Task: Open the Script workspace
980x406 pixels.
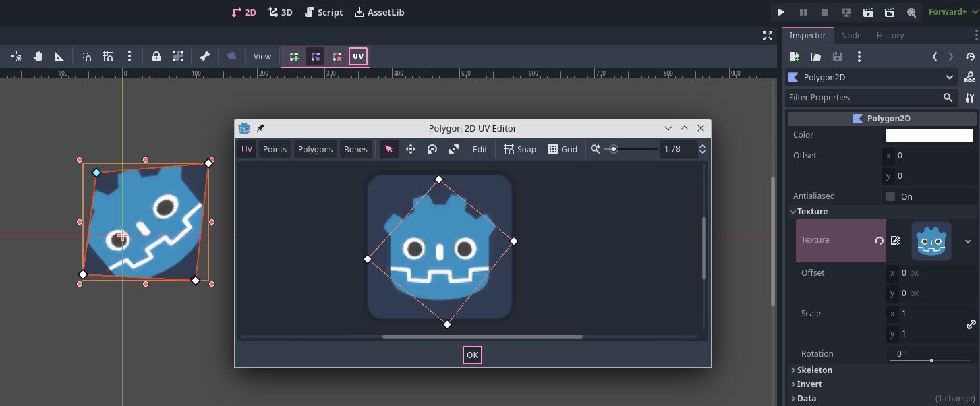Action: click(324, 12)
